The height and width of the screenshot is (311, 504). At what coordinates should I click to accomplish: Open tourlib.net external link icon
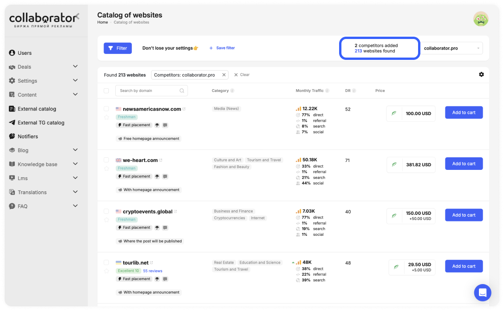tap(151, 262)
